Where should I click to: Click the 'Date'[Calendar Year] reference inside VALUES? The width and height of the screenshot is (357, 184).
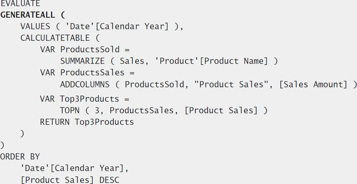[x=117, y=26]
